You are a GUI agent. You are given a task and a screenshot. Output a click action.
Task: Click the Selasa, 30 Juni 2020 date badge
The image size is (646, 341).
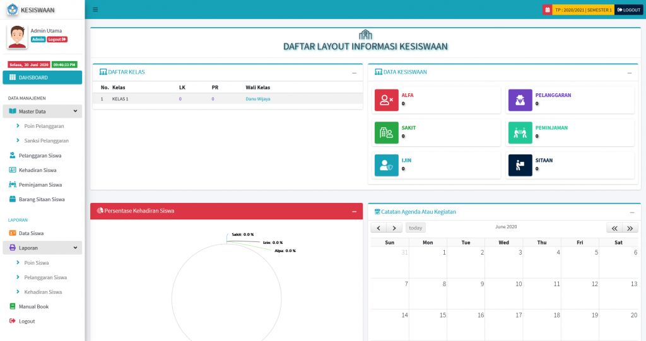tap(29, 65)
